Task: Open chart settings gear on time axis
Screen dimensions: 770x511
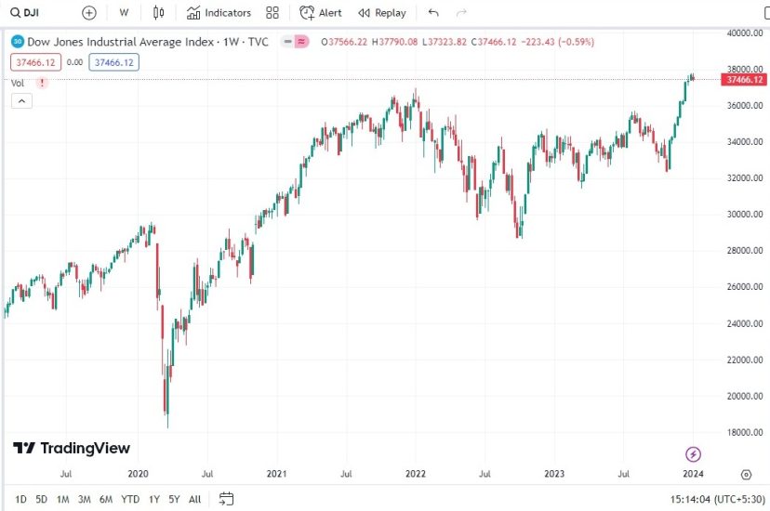Action: (746, 474)
